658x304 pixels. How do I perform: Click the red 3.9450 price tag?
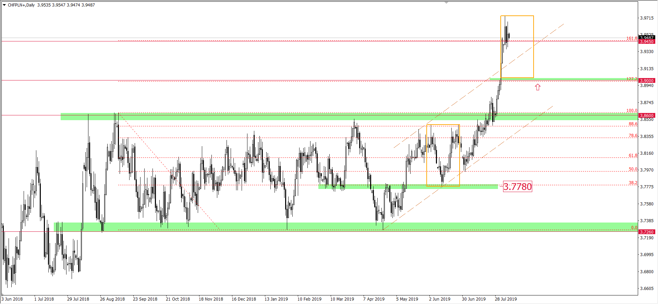coord(647,42)
